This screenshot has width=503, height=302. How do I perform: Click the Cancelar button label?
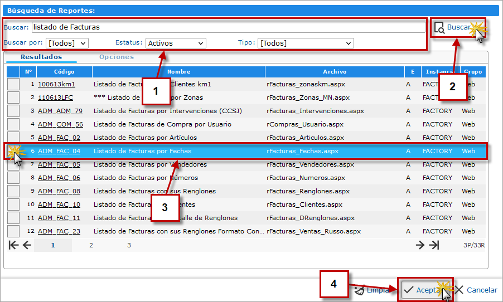pyautogui.click(x=482, y=290)
